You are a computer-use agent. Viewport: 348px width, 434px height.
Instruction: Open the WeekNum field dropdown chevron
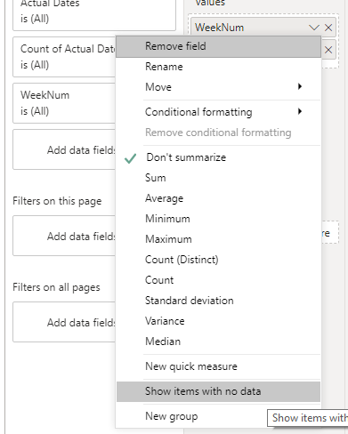tap(314, 28)
